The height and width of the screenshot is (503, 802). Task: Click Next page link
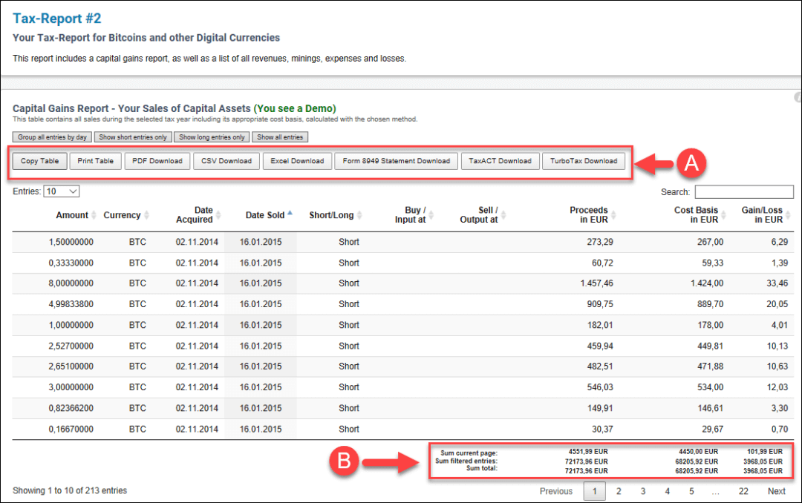point(776,491)
